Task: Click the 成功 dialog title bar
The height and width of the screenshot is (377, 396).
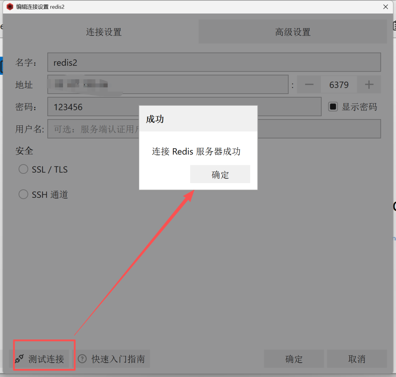Action: 198,119
